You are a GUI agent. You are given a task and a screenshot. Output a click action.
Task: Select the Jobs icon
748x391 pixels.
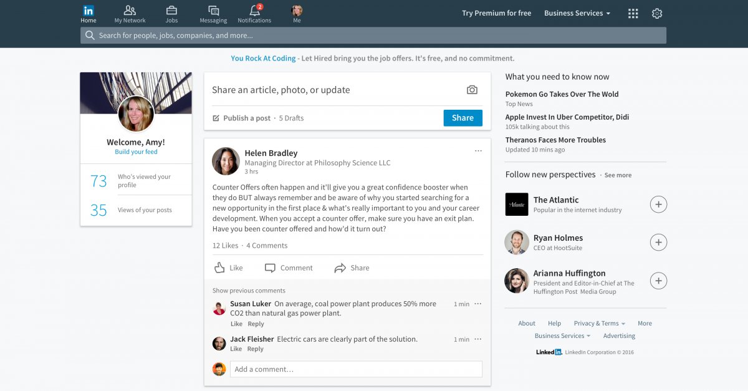tap(171, 12)
